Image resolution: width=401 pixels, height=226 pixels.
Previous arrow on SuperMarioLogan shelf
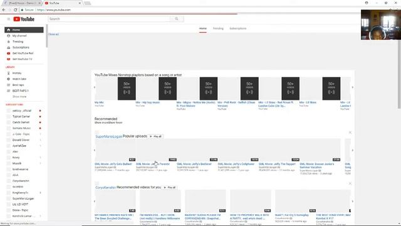pyautogui.click(x=95, y=150)
